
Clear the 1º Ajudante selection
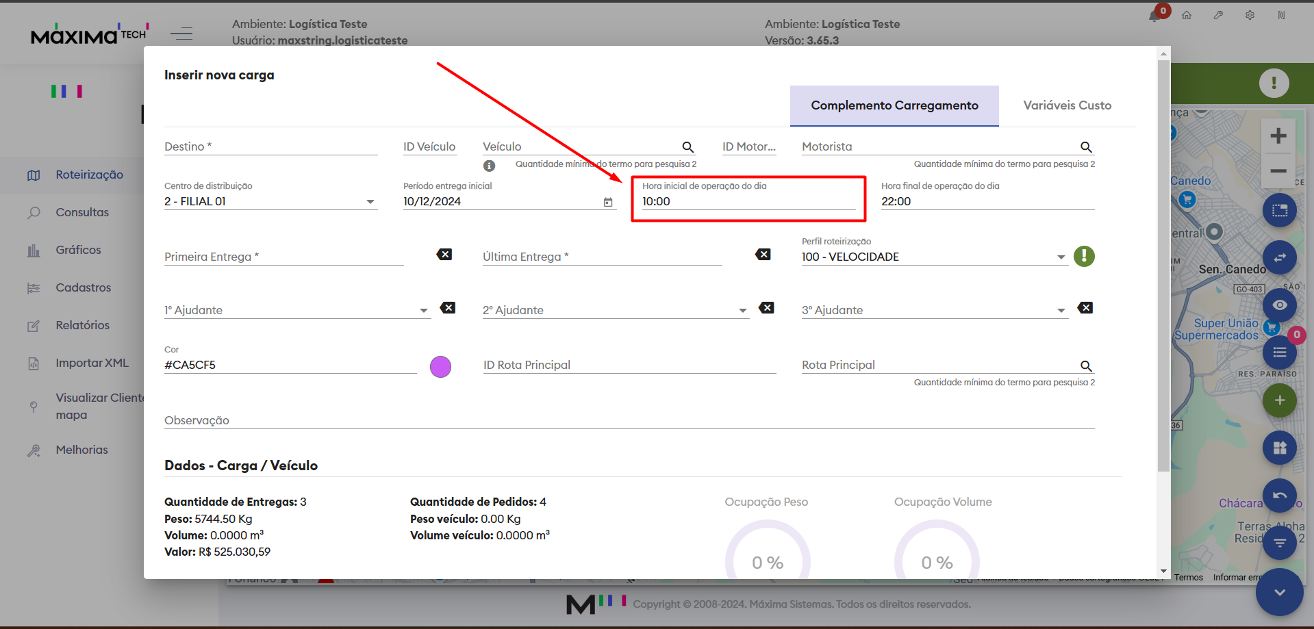click(x=448, y=308)
